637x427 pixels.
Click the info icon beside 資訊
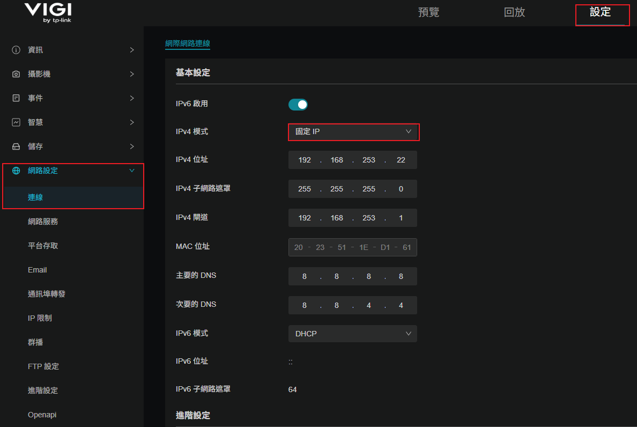[16, 50]
